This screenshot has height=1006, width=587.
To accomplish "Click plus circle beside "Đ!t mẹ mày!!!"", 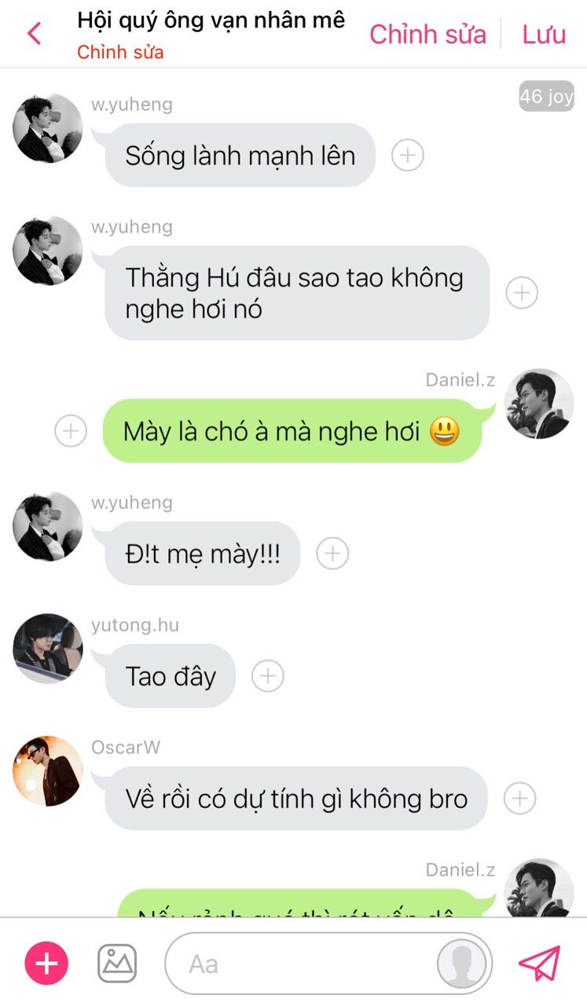I will (x=332, y=554).
